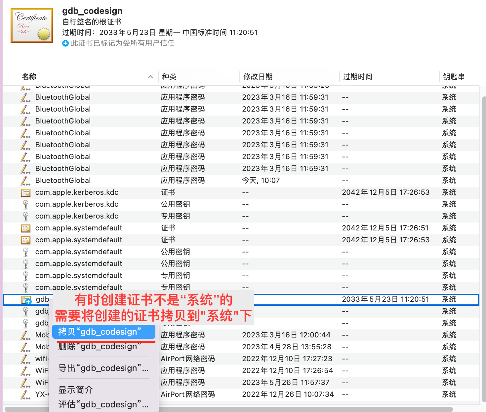Select 评估"gdb_codesign"… menu entry

tap(103, 404)
